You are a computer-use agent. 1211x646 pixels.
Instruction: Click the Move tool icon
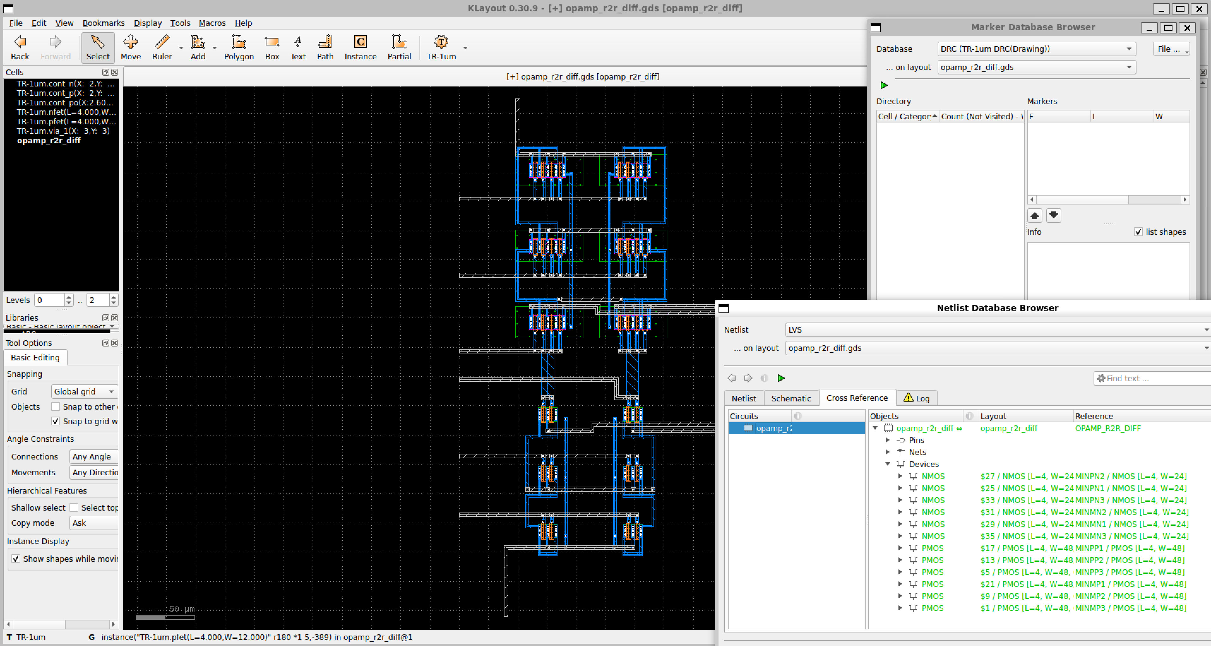pyautogui.click(x=131, y=47)
